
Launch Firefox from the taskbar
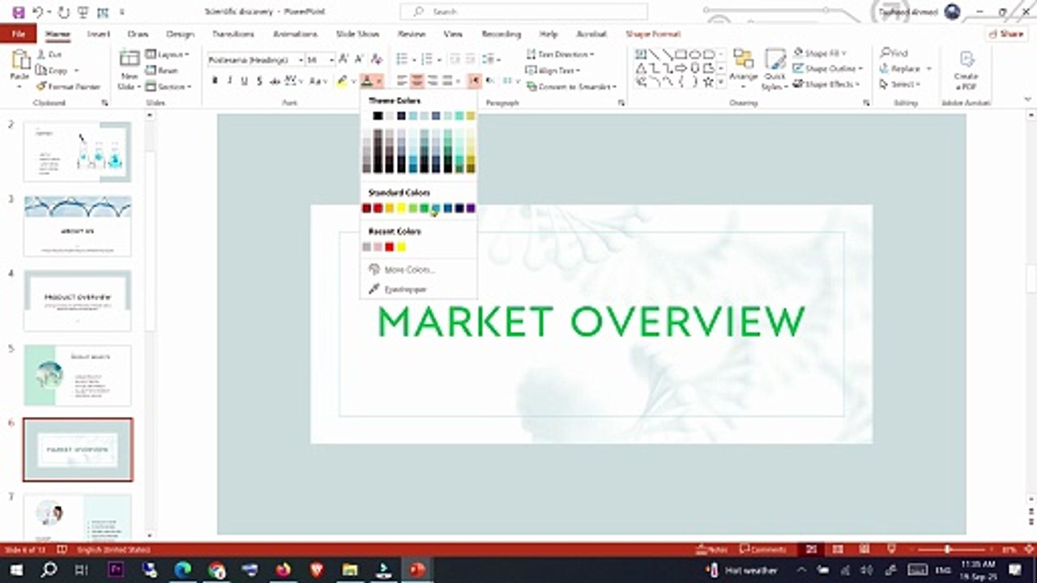283,570
